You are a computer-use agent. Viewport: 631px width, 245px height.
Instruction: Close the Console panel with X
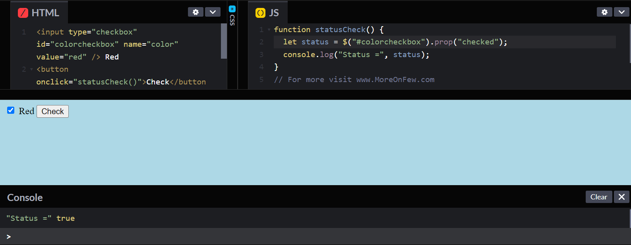click(621, 197)
